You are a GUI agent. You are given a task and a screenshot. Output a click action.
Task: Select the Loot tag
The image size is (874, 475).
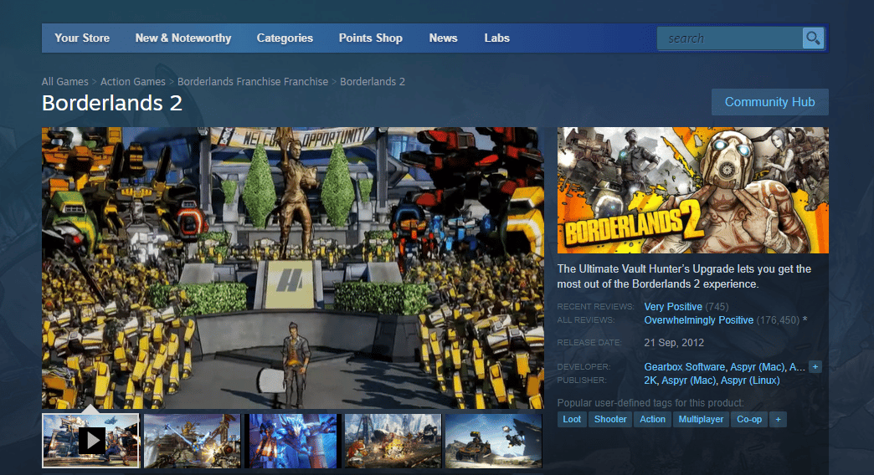point(572,419)
